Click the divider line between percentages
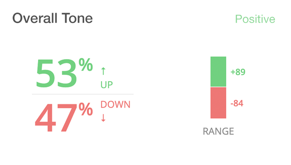Viewport: 291px width, 165px height. [x=83, y=94]
